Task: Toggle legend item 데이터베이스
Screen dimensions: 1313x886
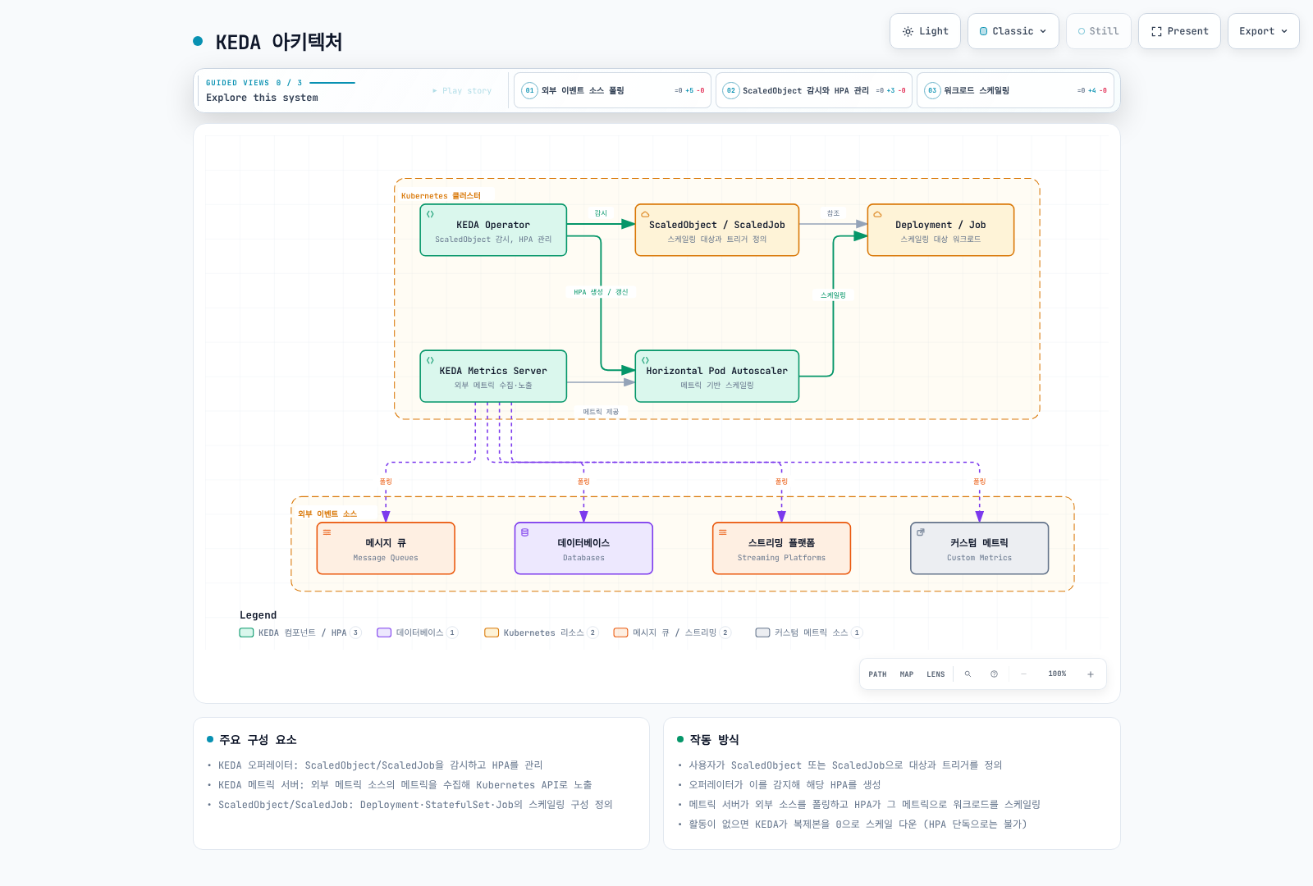Action: pyautogui.click(x=417, y=633)
